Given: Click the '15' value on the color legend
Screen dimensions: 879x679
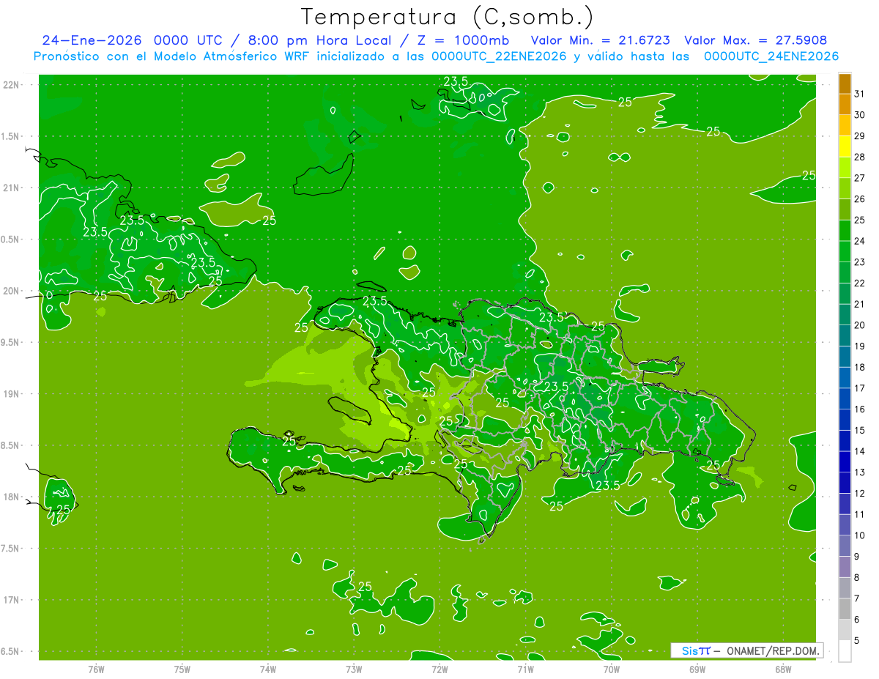Looking at the screenshot, I should coord(860,431).
